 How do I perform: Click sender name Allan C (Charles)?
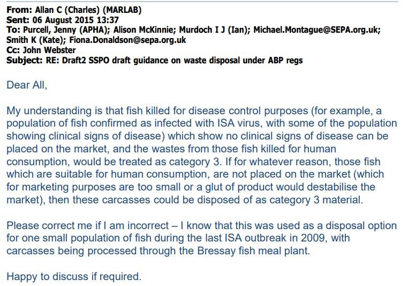coord(68,10)
